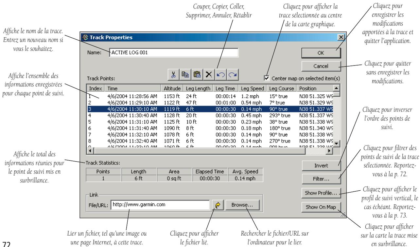The width and height of the screenshot is (420, 247).
Task: Click the 0.54 mph leg speed cell
Action: pos(251,103)
